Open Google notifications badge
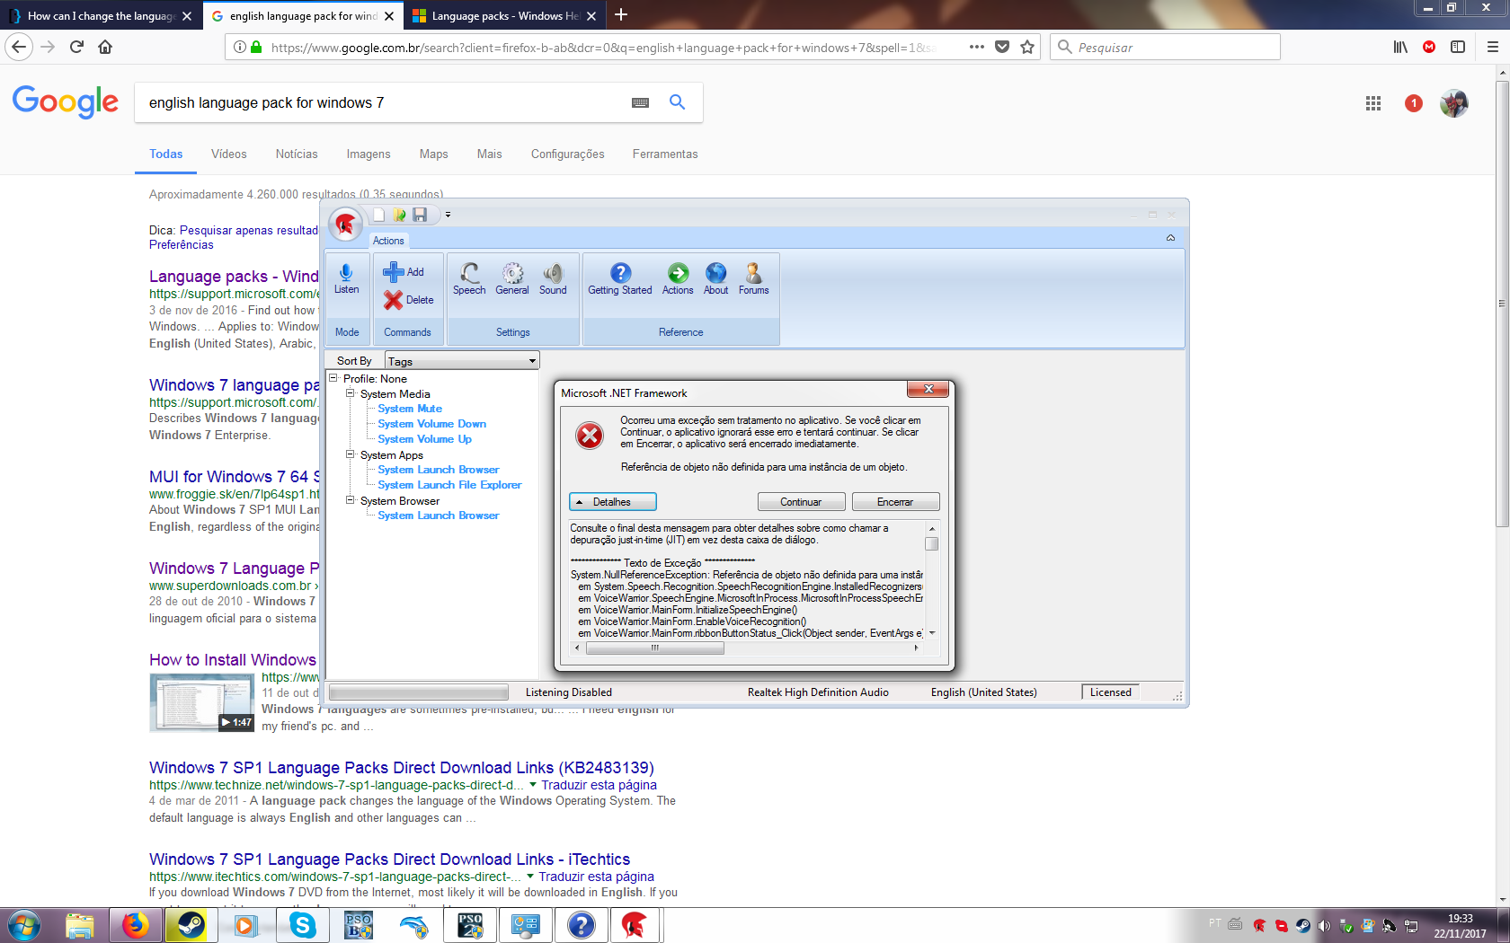Viewport: 1510px width, 943px height. (x=1414, y=103)
